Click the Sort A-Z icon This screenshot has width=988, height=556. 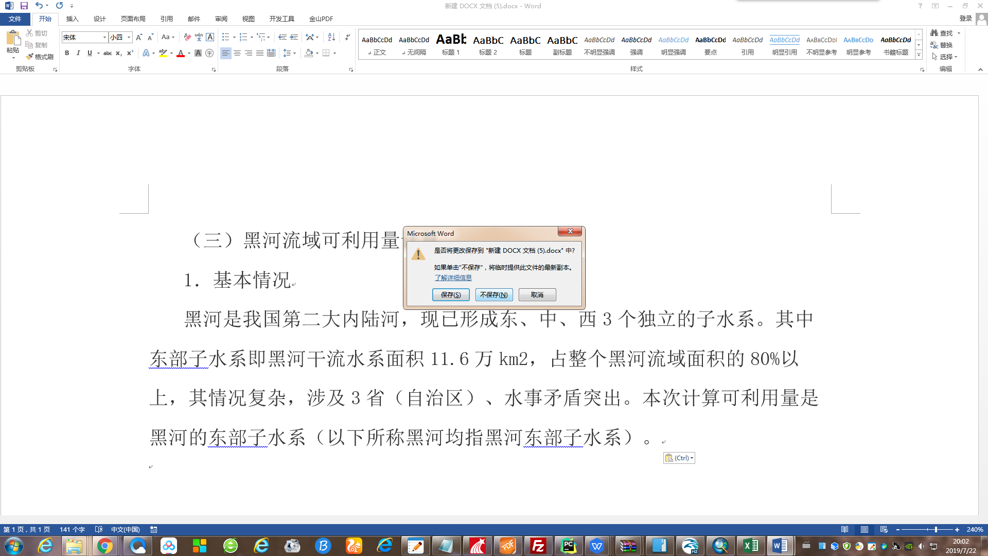331,37
